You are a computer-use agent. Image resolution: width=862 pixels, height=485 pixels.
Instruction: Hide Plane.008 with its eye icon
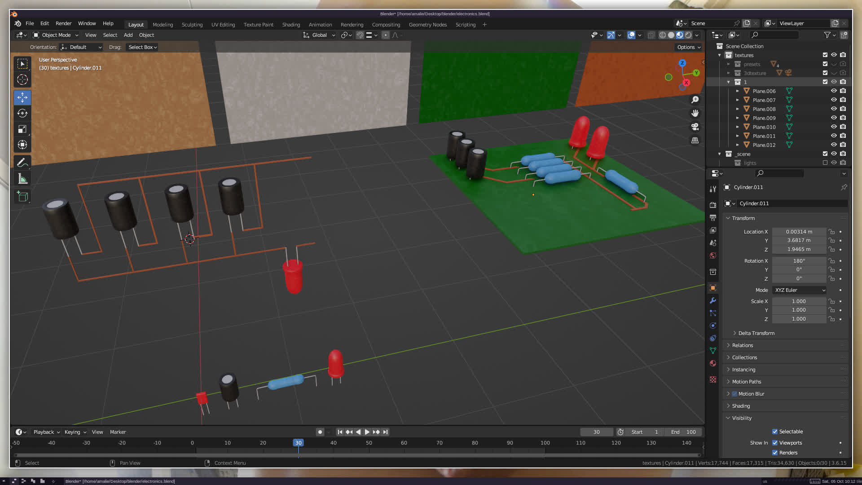[x=834, y=109]
